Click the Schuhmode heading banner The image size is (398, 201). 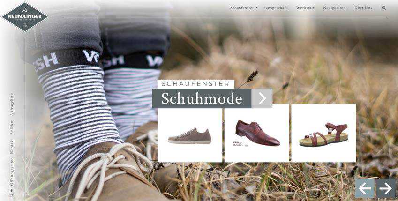pos(202,98)
